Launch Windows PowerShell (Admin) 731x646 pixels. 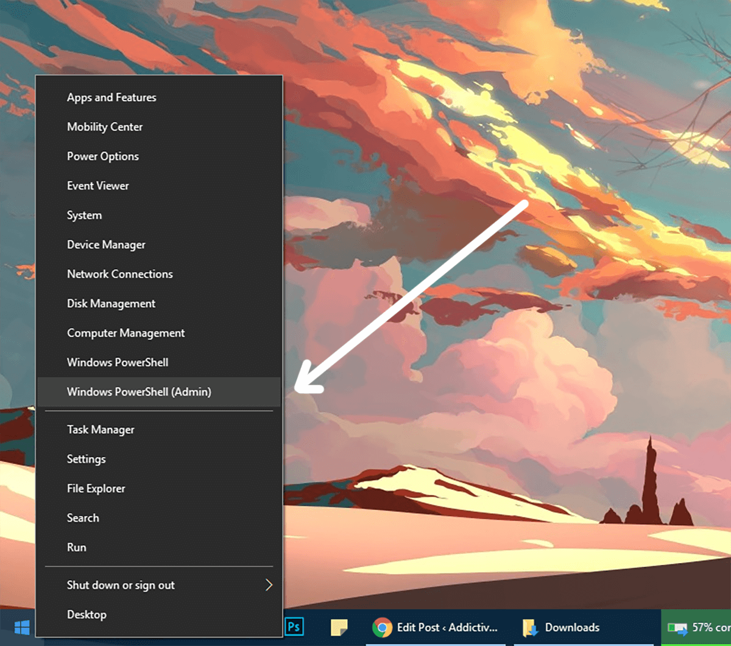click(160, 392)
